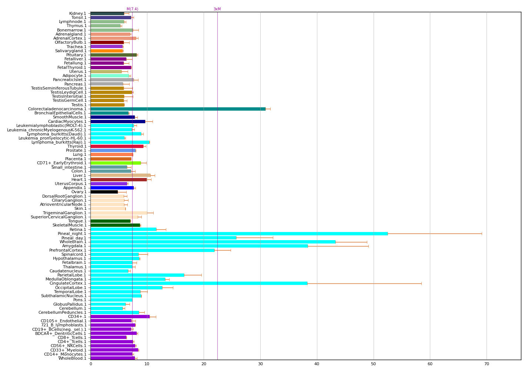Click the CingulateCortex.1 bar

pos(199,283)
